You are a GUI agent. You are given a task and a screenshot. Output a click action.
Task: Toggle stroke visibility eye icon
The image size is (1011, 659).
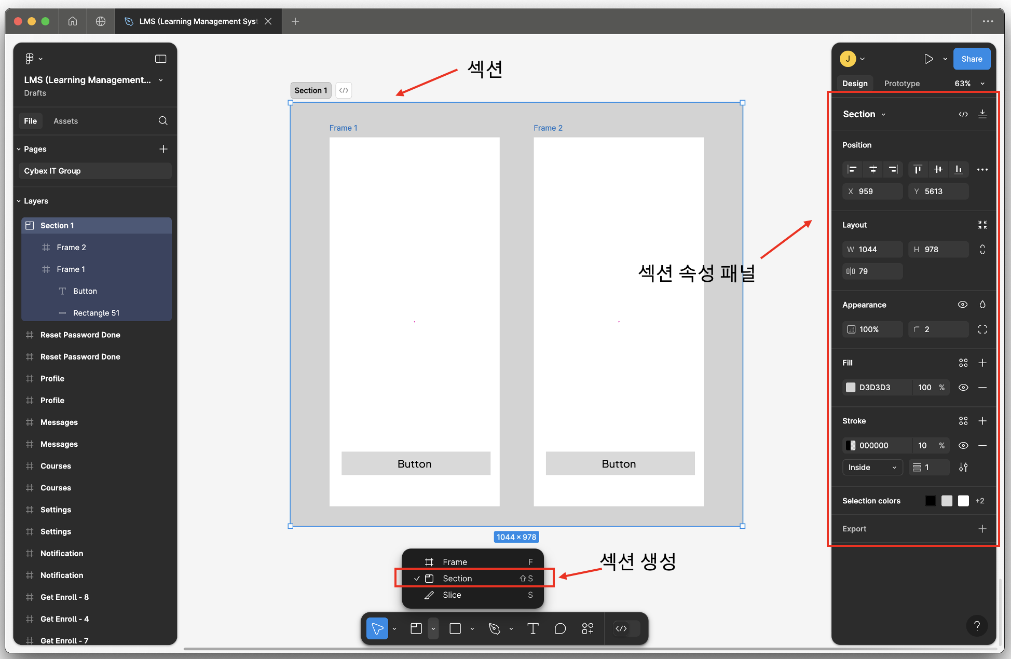pos(963,445)
